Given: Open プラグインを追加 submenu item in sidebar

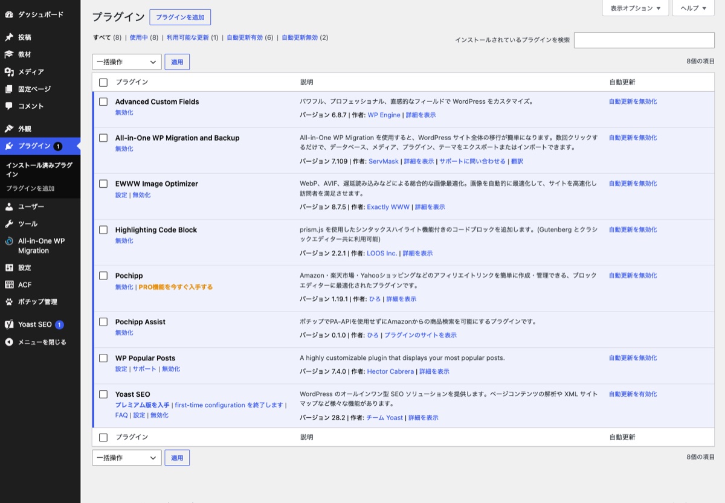Looking at the screenshot, I should click(30, 188).
